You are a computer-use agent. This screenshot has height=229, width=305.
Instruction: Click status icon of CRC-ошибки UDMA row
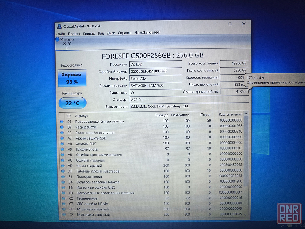[64, 204]
